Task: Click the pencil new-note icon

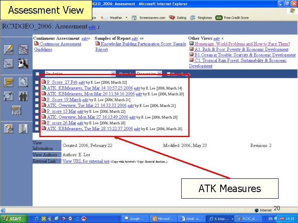Action: (8, 50)
